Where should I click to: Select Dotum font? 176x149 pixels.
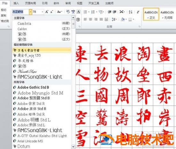[x=42, y=146]
